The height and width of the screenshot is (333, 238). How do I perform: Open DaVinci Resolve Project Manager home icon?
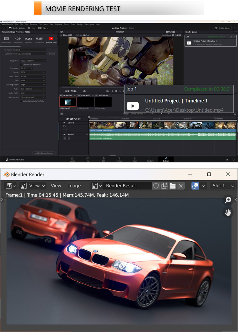227,160
